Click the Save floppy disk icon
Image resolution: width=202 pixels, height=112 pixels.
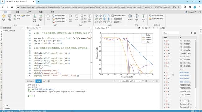point(10,16)
